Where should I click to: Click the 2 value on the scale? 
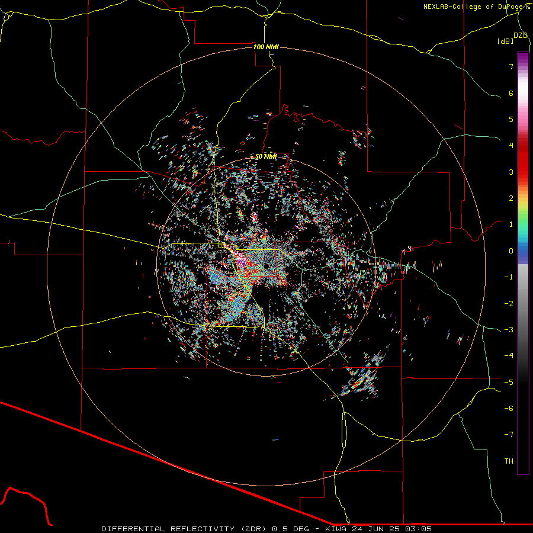[x=511, y=198]
